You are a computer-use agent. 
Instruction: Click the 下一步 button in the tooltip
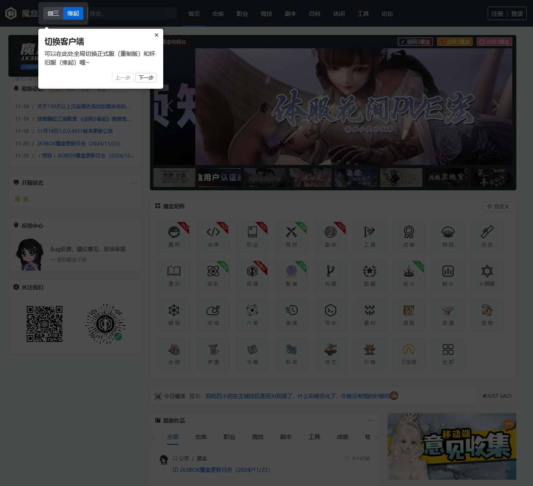(146, 78)
